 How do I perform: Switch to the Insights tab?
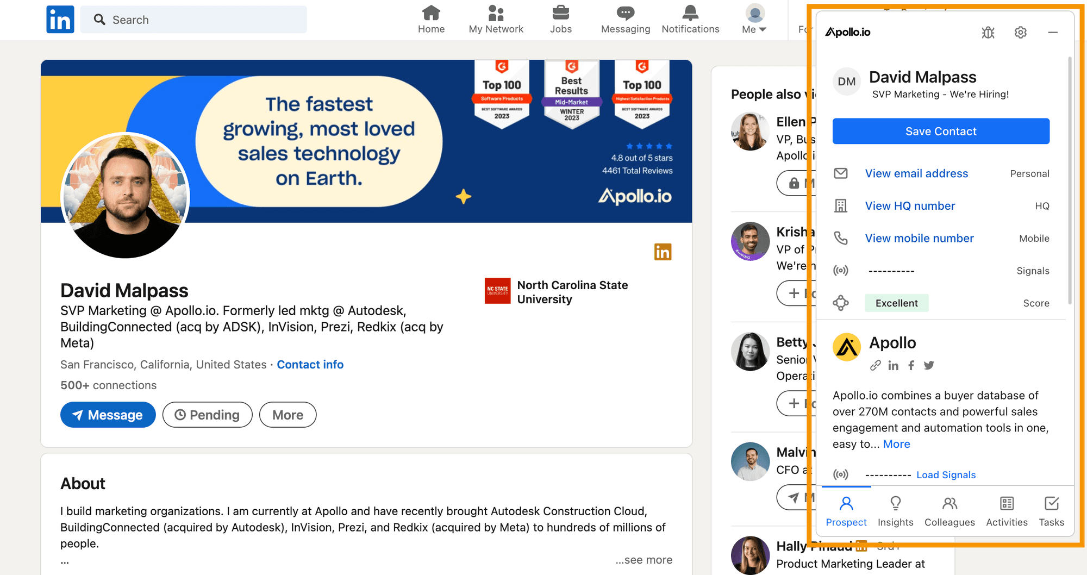tap(895, 511)
